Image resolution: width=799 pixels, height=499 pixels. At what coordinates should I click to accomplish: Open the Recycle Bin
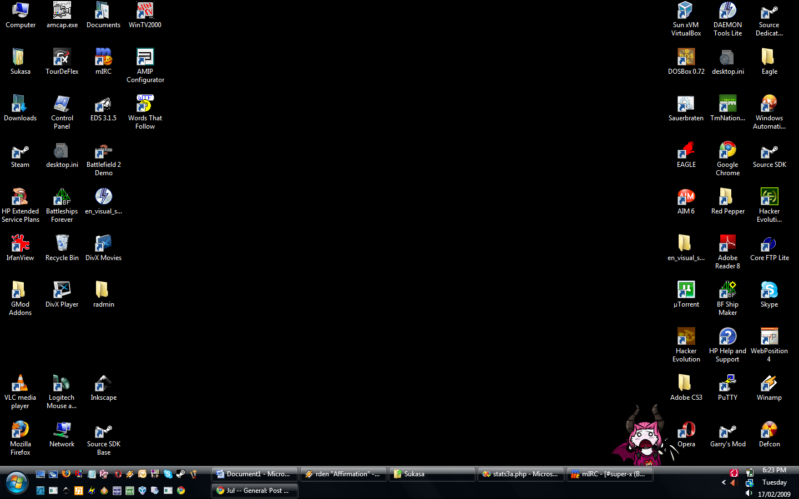click(62, 248)
